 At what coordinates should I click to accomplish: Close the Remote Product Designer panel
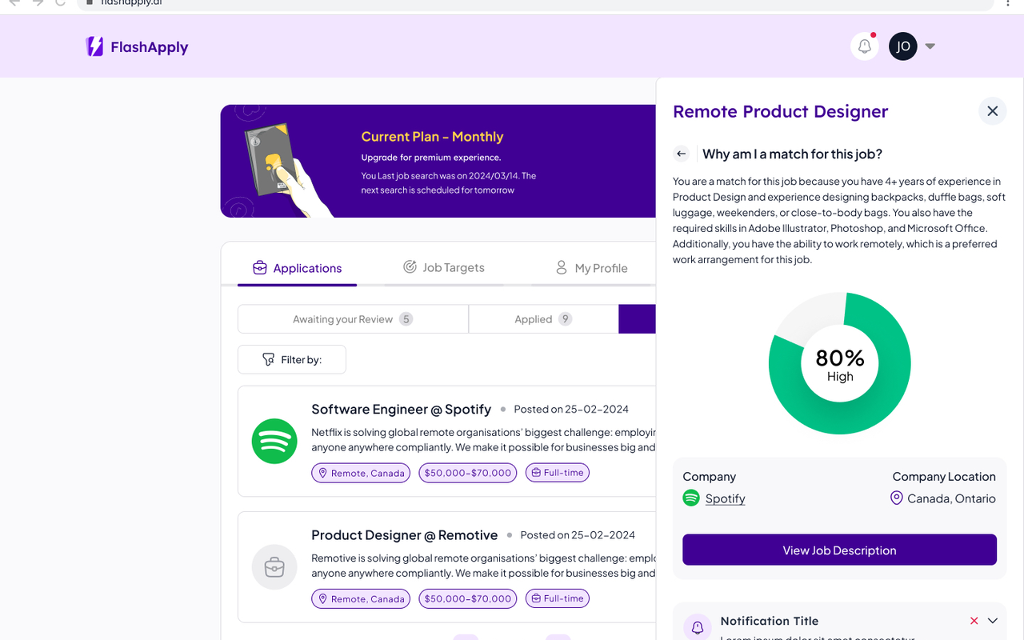coord(992,111)
